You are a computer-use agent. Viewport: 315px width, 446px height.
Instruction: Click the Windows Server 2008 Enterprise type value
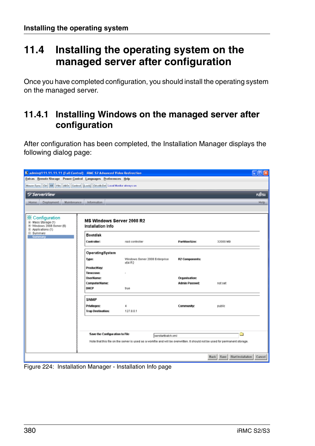pos(147,261)
